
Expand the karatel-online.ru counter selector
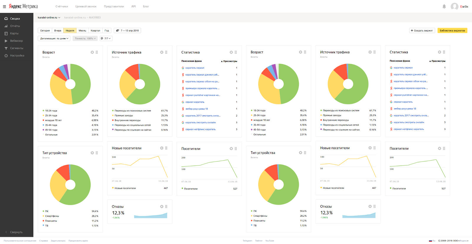click(x=49, y=18)
